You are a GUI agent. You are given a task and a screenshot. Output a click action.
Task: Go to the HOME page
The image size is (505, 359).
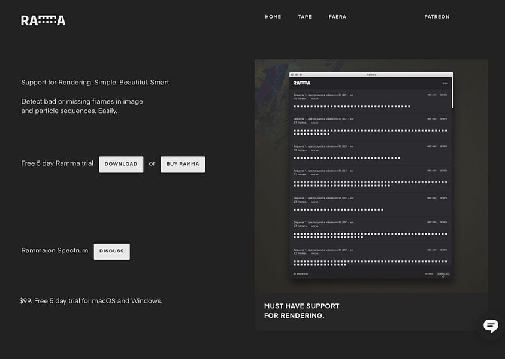point(273,17)
